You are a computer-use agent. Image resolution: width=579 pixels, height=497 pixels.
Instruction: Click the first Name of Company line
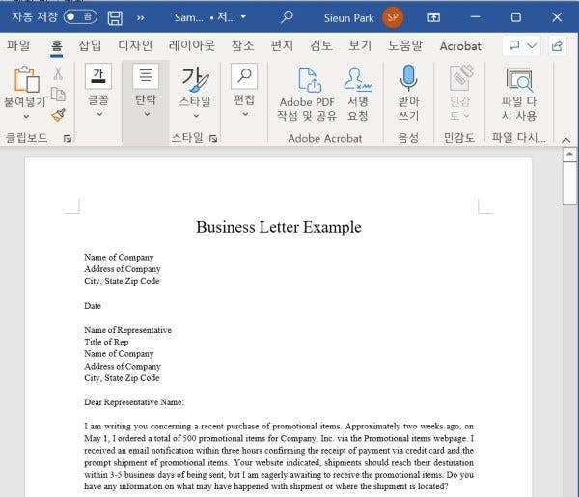(x=119, y=257)
